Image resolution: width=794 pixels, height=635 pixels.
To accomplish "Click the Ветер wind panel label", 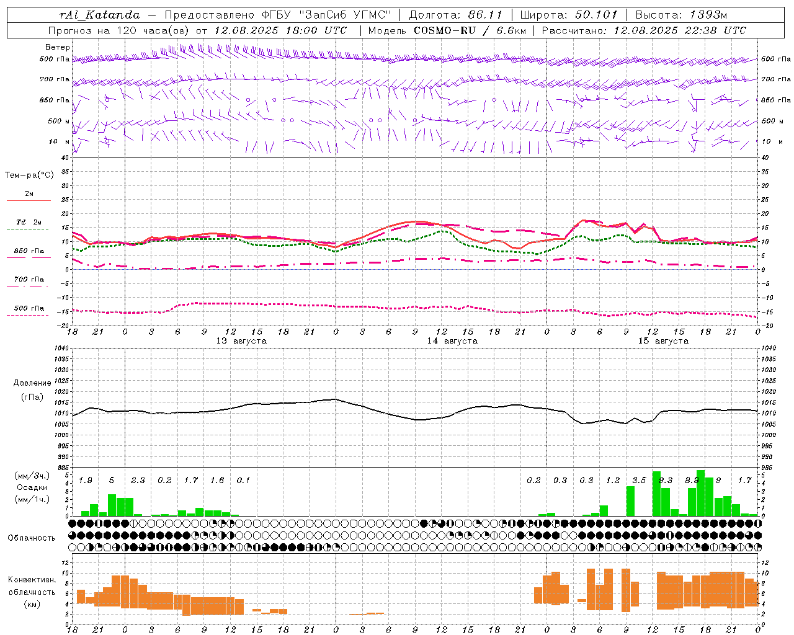I will 58,47.
